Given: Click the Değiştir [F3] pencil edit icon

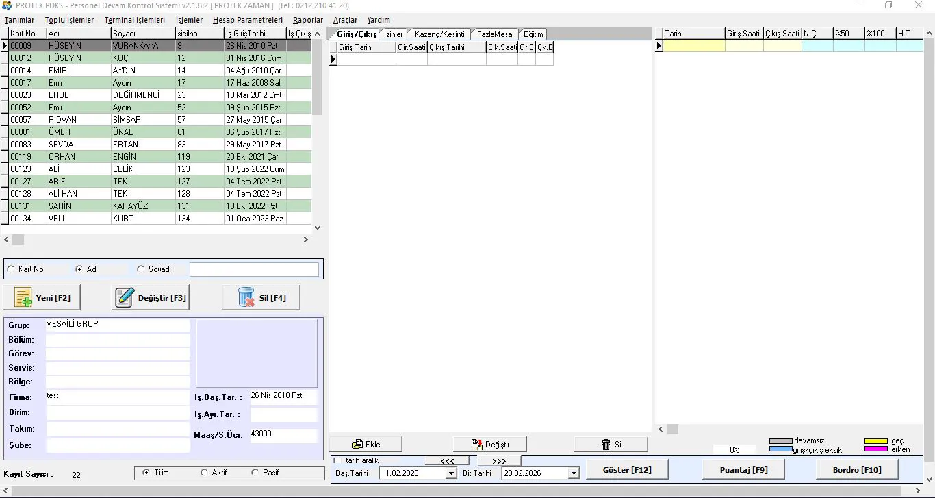Looking at the screenshot, I should pos(125,298).
